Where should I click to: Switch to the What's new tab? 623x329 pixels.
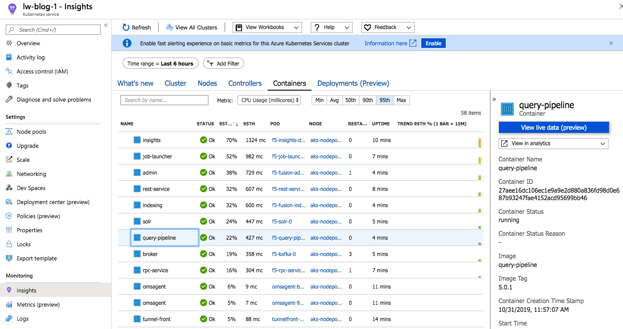pyautogui.click(x=135, y=83)
